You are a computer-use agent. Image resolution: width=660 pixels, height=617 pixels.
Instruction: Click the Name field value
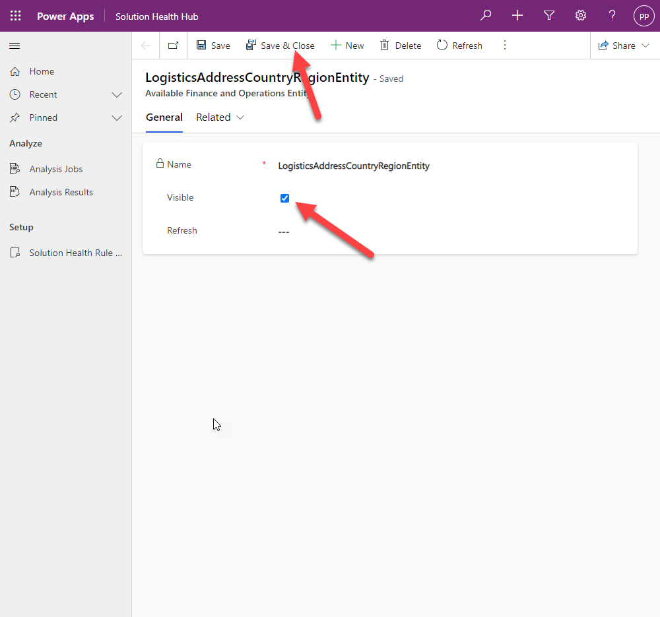[x=354, y=166]
